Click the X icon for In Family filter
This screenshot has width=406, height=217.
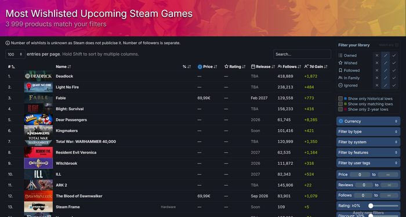(377, 78)
